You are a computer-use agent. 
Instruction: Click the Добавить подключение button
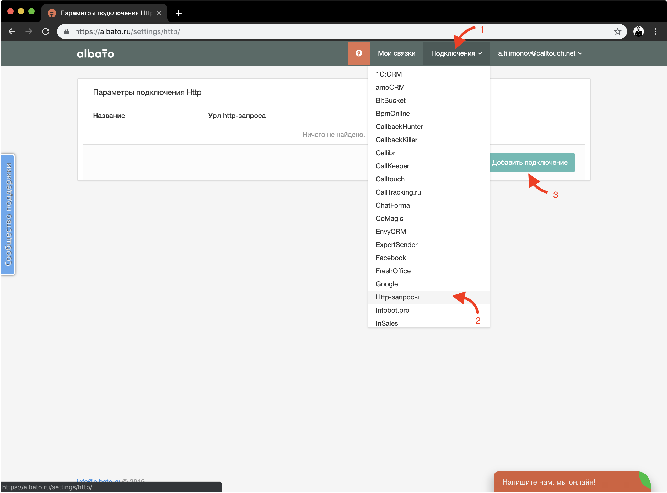[x=532, y=163]
